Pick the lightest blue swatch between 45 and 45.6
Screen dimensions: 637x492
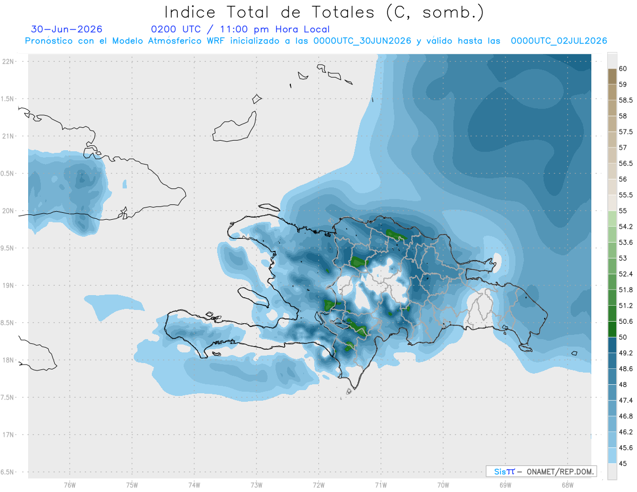click(x=612, y=456)
